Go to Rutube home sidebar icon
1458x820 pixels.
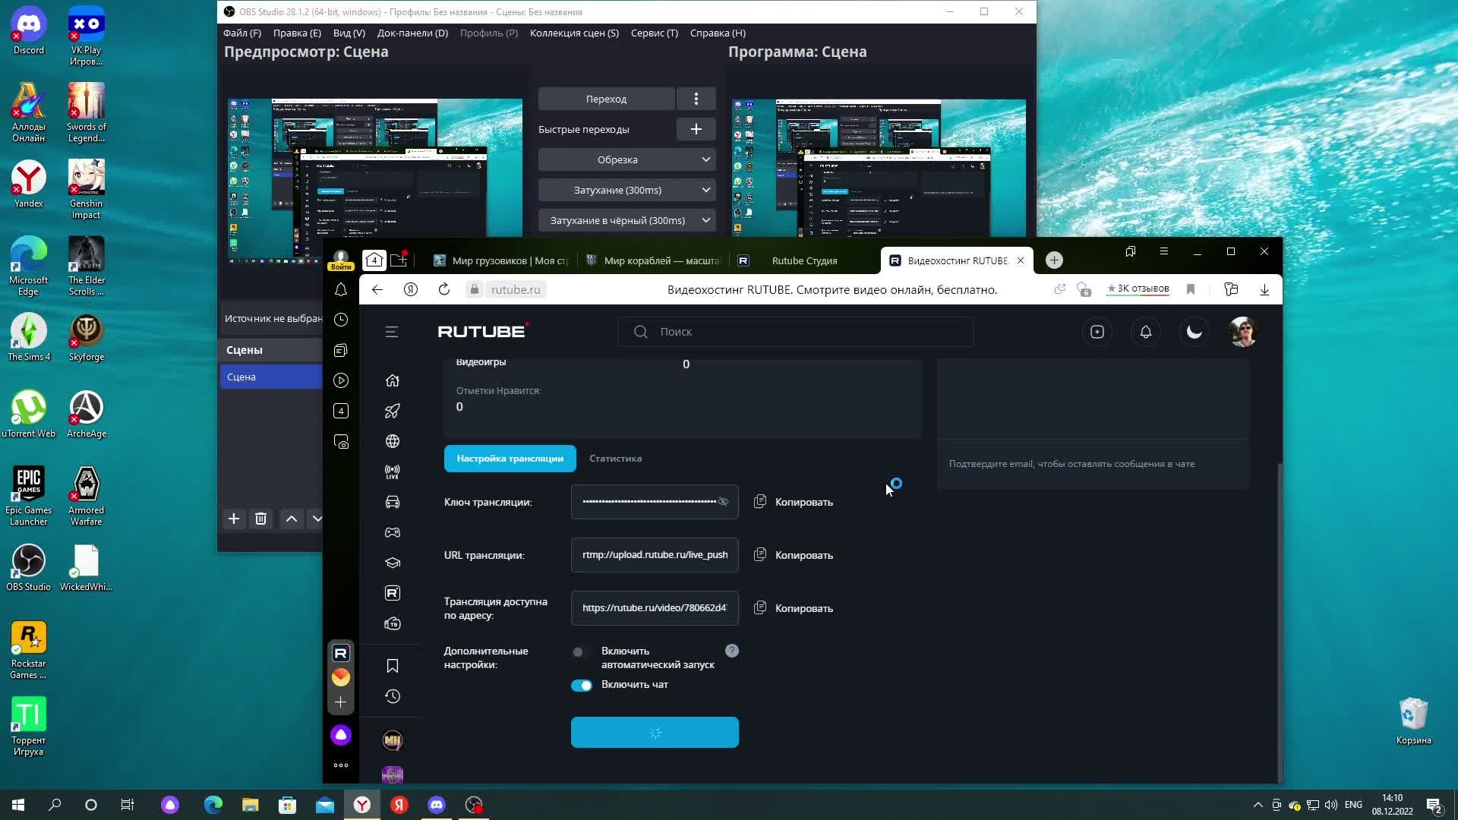[393, 380]
